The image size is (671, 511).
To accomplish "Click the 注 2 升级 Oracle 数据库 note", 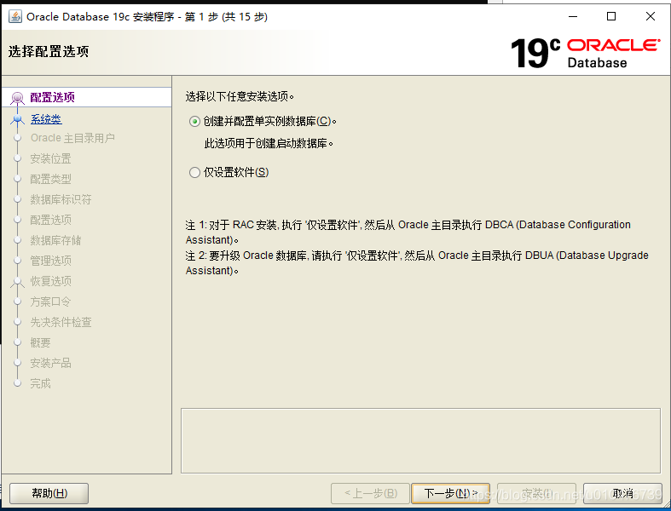I will pyautogui.click(x=417, y=263).
